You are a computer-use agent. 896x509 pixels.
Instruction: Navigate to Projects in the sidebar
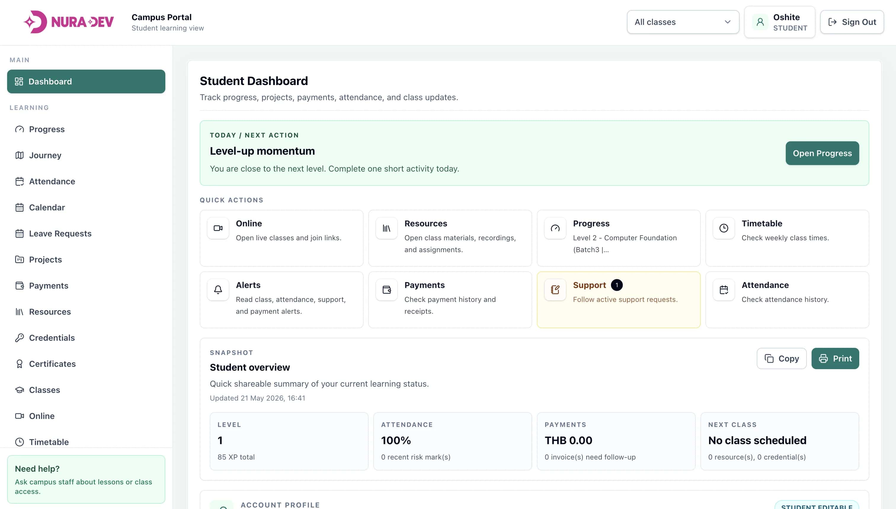(x=86, y=260)
